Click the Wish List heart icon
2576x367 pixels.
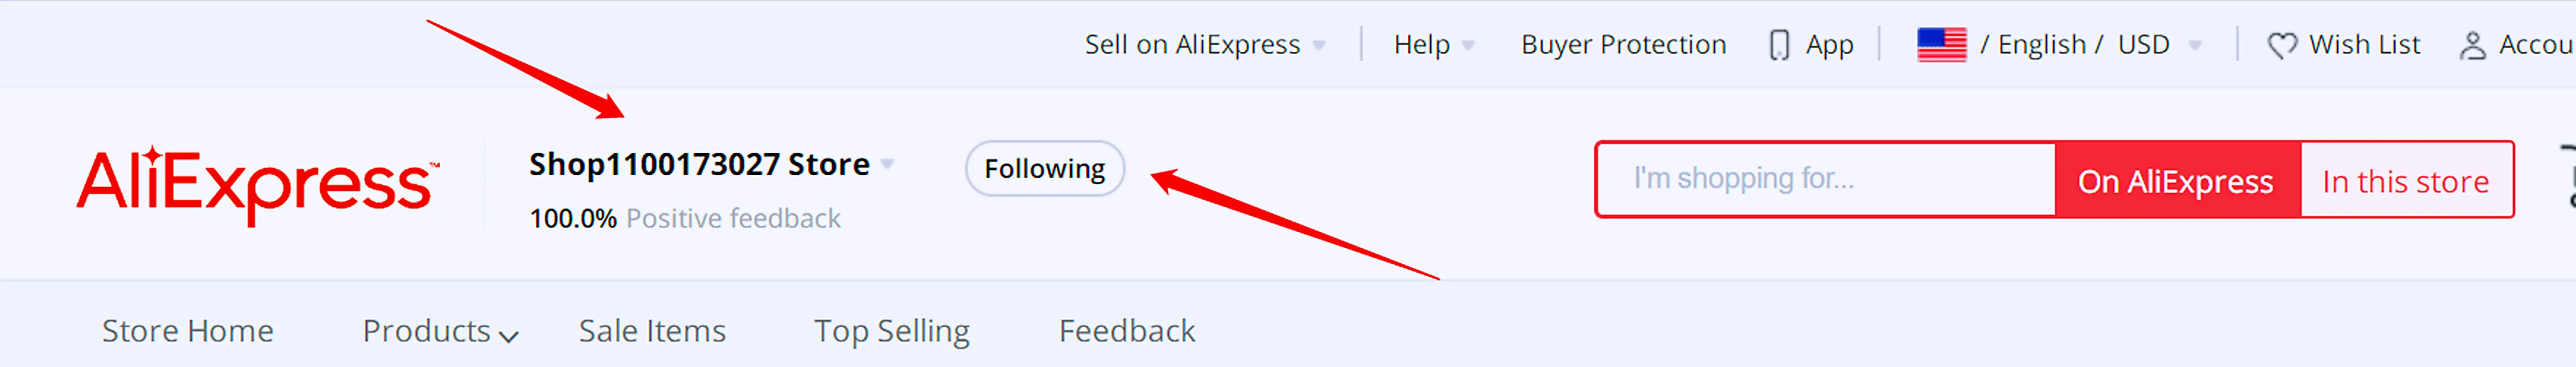pos(2282,46)
